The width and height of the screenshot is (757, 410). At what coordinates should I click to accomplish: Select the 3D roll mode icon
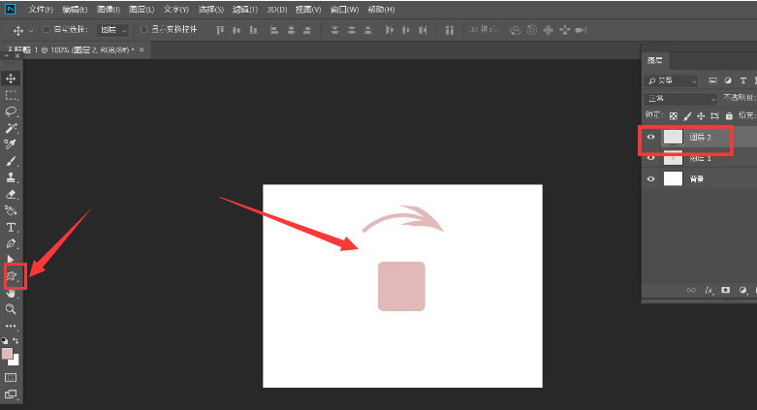pos(531,30)
